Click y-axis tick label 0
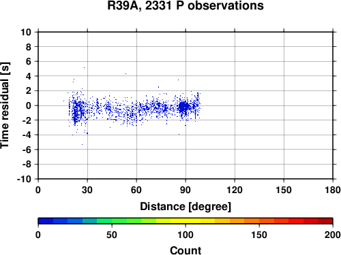 [x=29, y=105]
